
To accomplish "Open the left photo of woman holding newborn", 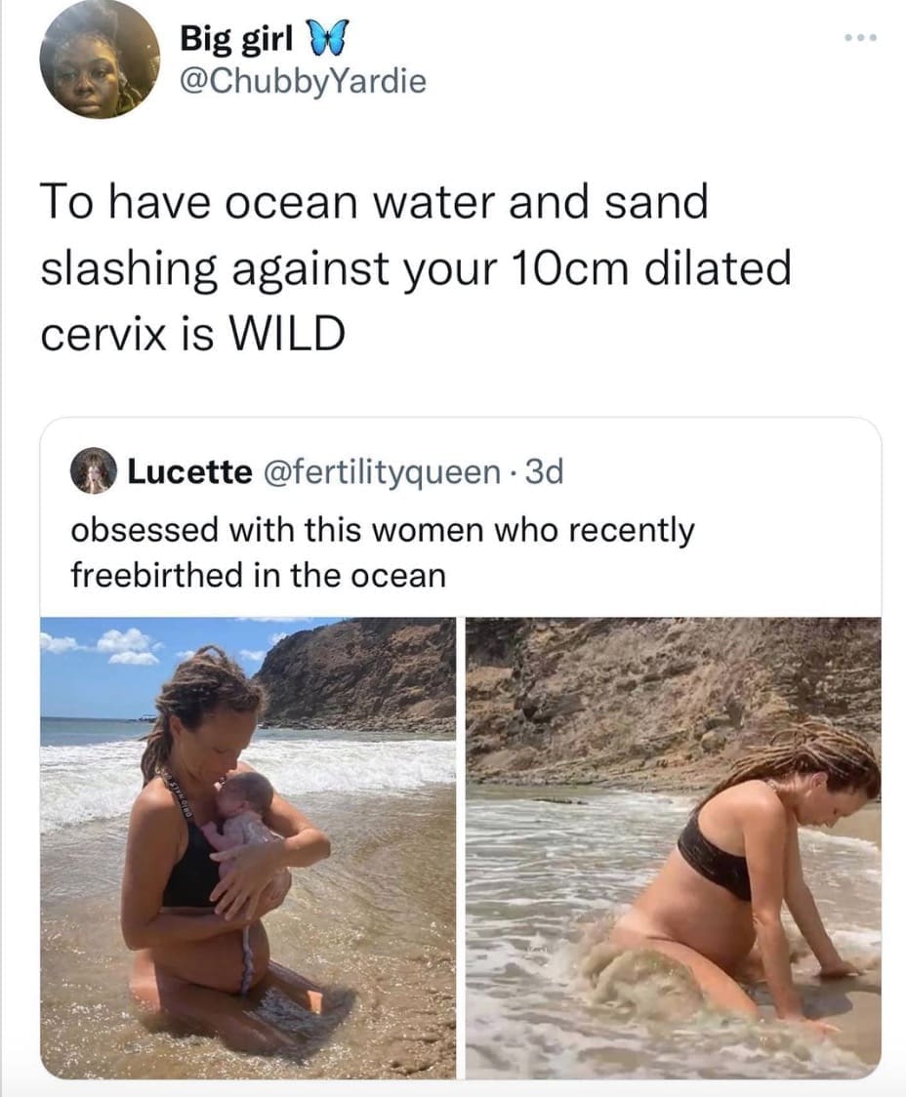I will tap(248, 847).
